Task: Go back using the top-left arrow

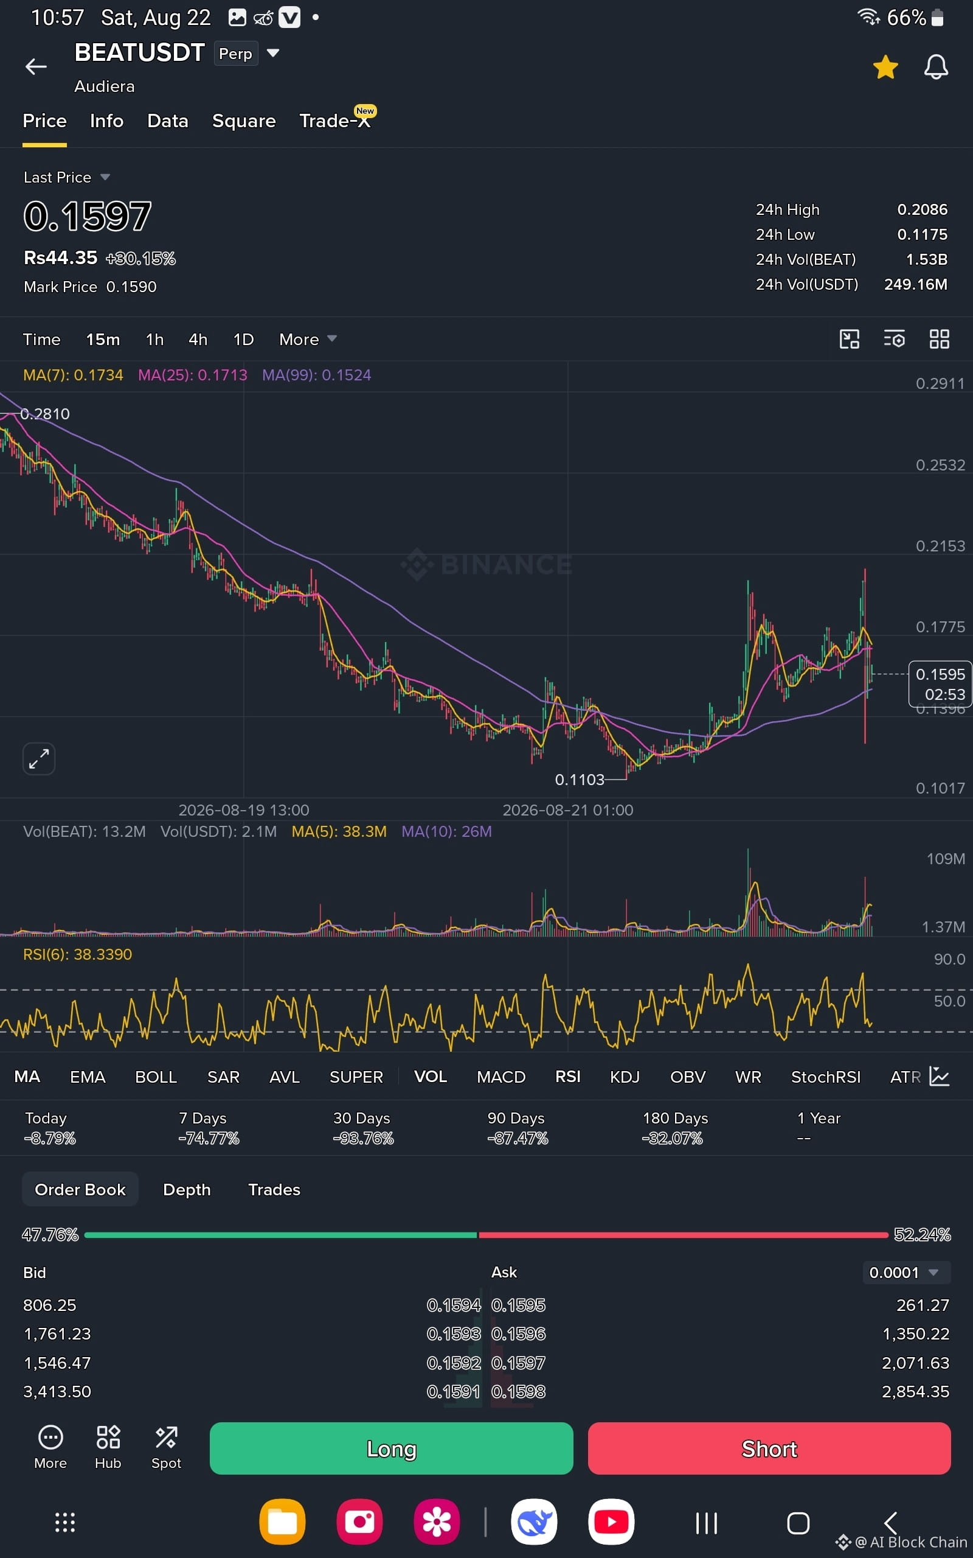Action: [36, 66]
